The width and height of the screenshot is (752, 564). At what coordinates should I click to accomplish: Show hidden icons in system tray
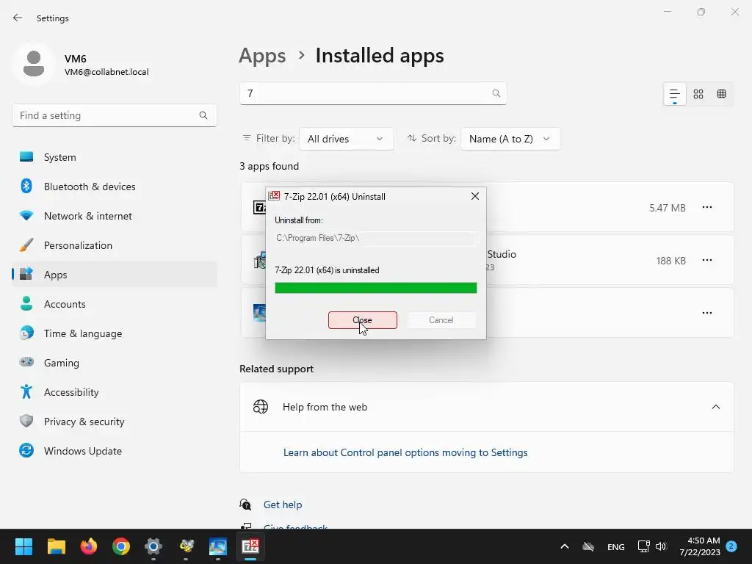(564, 546)
